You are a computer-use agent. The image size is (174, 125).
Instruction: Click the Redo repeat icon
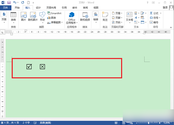tap(23, 2)
